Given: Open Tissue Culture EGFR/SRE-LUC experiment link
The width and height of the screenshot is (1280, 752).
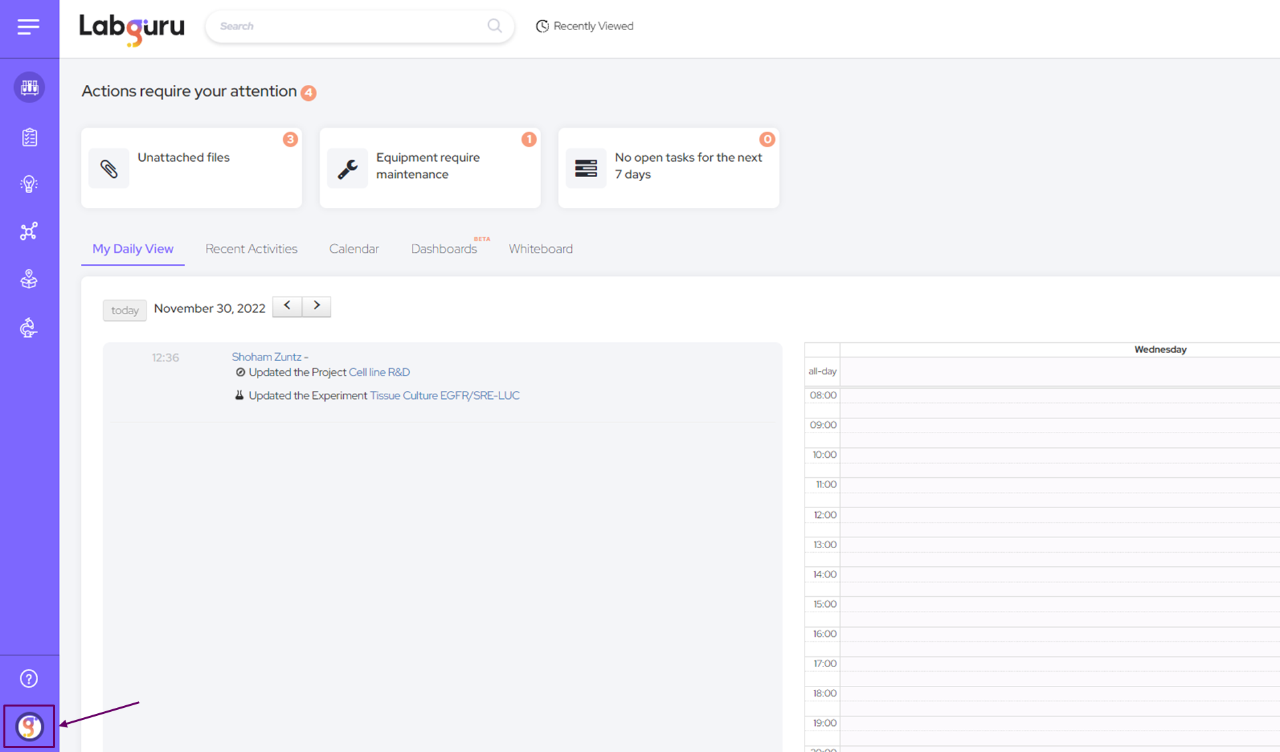Looking at the screenshot, I should pos(445,396).
